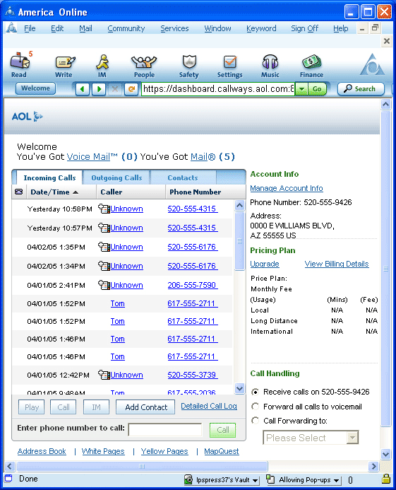Image resolution: width=396 pixels, height=490 pixels.
Task: Open the Music headphones icon
Action: (270, 66)
